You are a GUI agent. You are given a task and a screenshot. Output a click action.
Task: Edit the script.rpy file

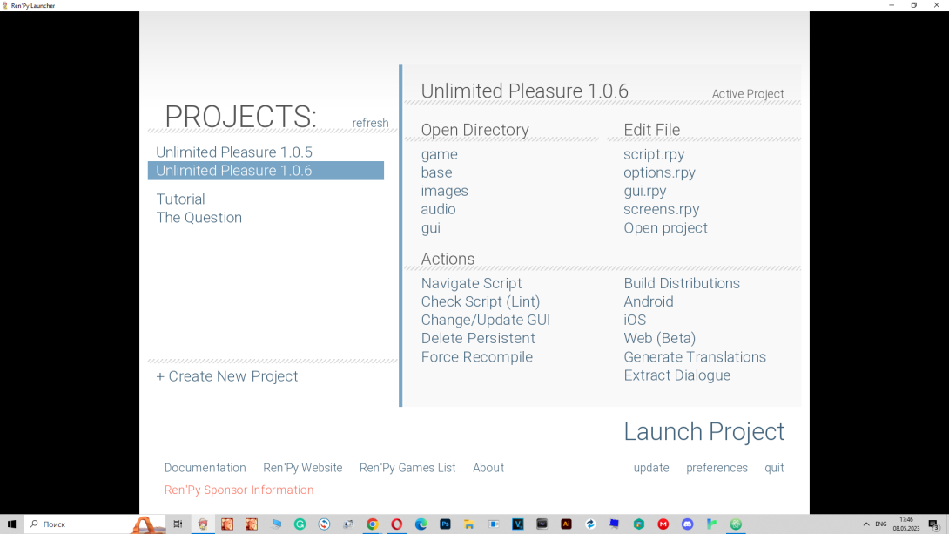coord(654,154)
